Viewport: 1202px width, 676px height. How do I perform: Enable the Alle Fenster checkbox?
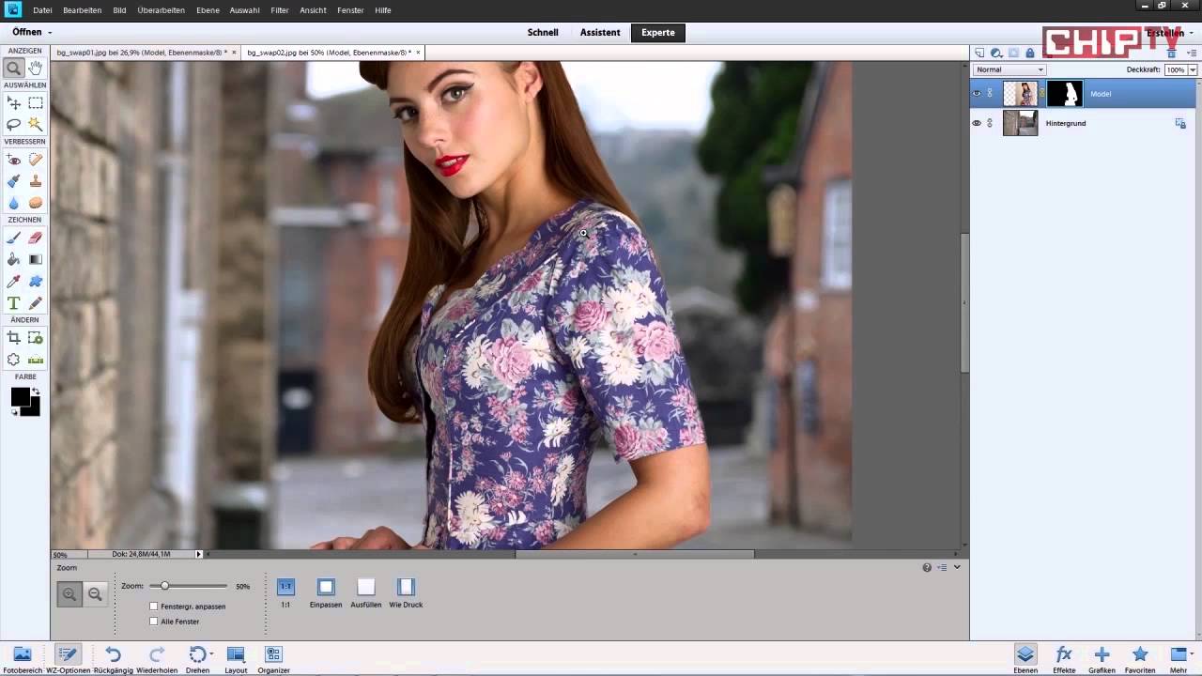pyautogui.click(x=154, y=622)
